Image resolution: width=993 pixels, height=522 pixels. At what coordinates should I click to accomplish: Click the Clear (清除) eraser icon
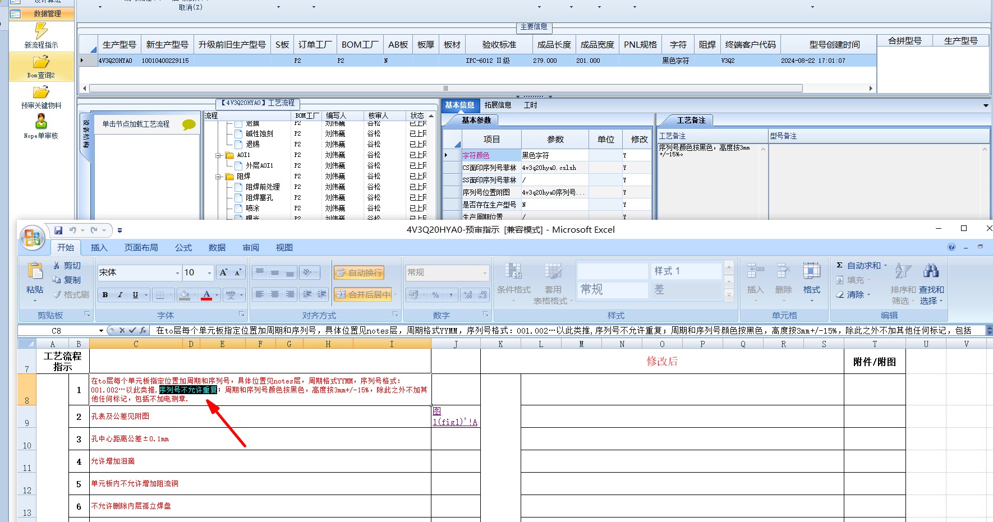[840, 294]
